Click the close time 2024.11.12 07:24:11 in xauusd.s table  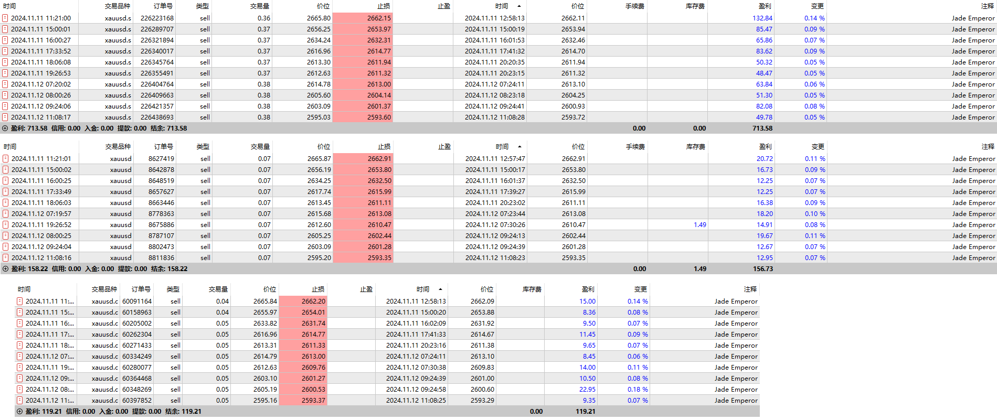tap(495, 84)
